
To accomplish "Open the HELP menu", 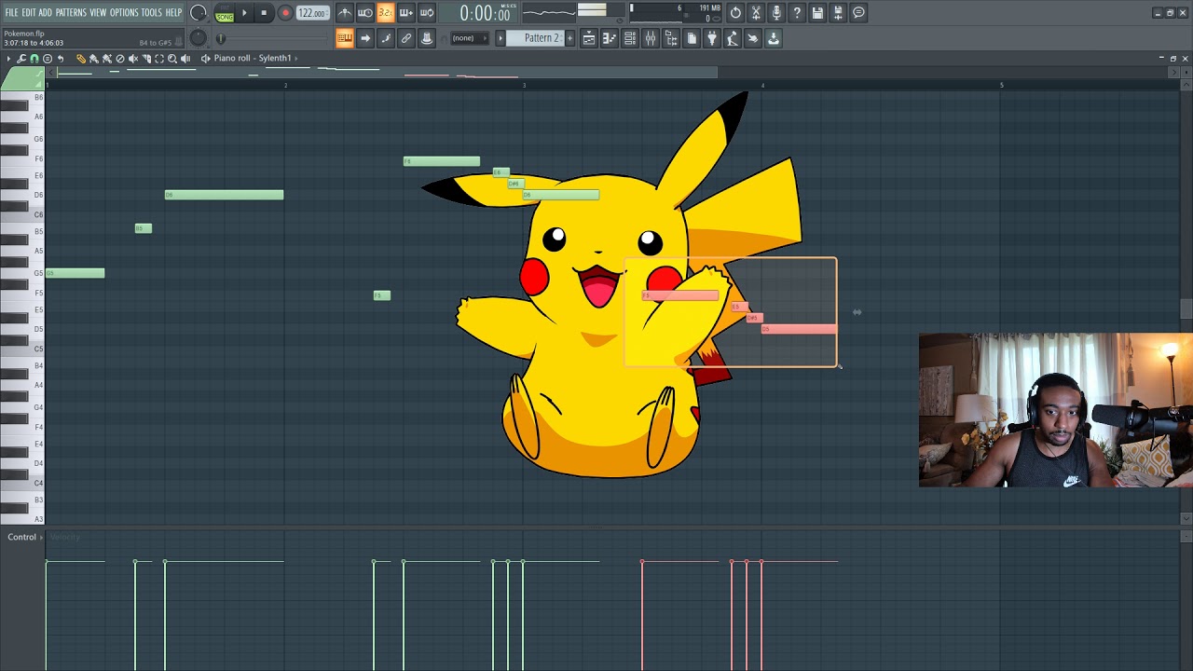I will [173, 13].
